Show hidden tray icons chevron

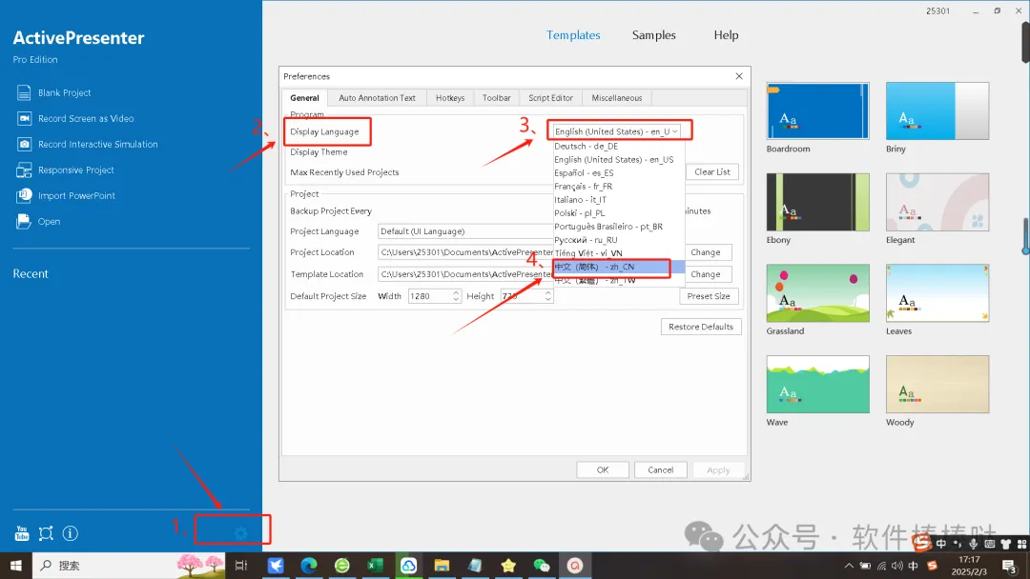pos(849,566)
